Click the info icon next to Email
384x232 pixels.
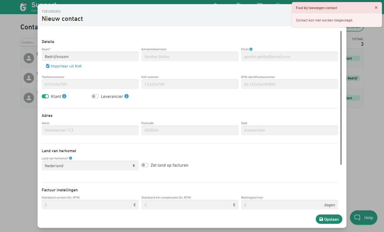pos(251,49)
